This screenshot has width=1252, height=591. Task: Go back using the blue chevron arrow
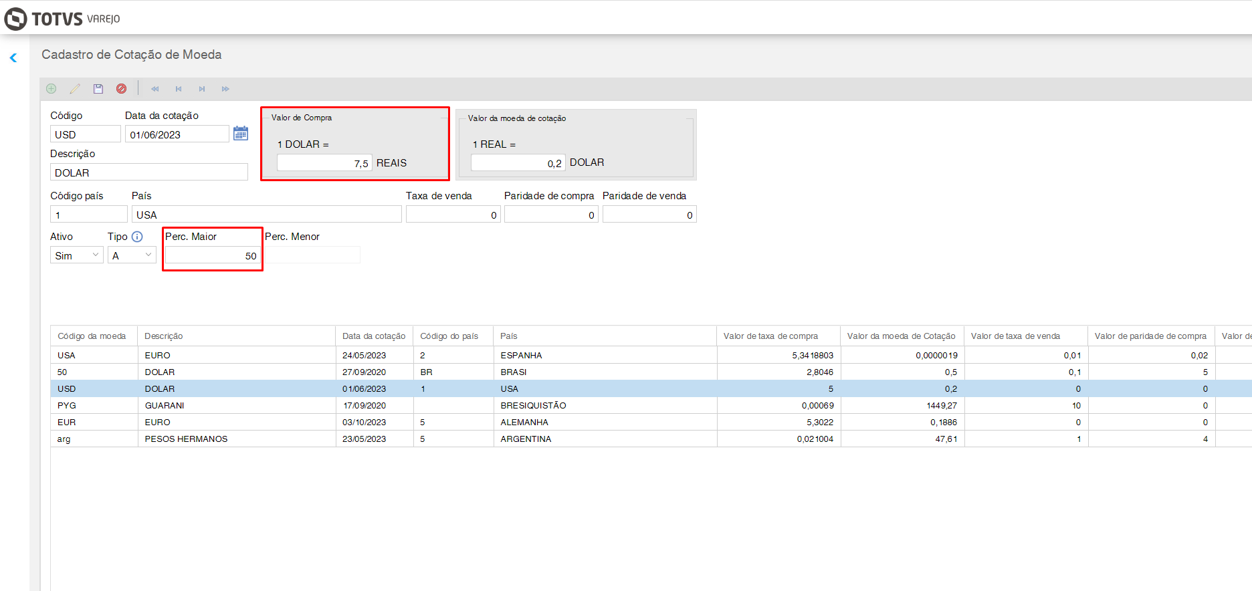[13, 58]
